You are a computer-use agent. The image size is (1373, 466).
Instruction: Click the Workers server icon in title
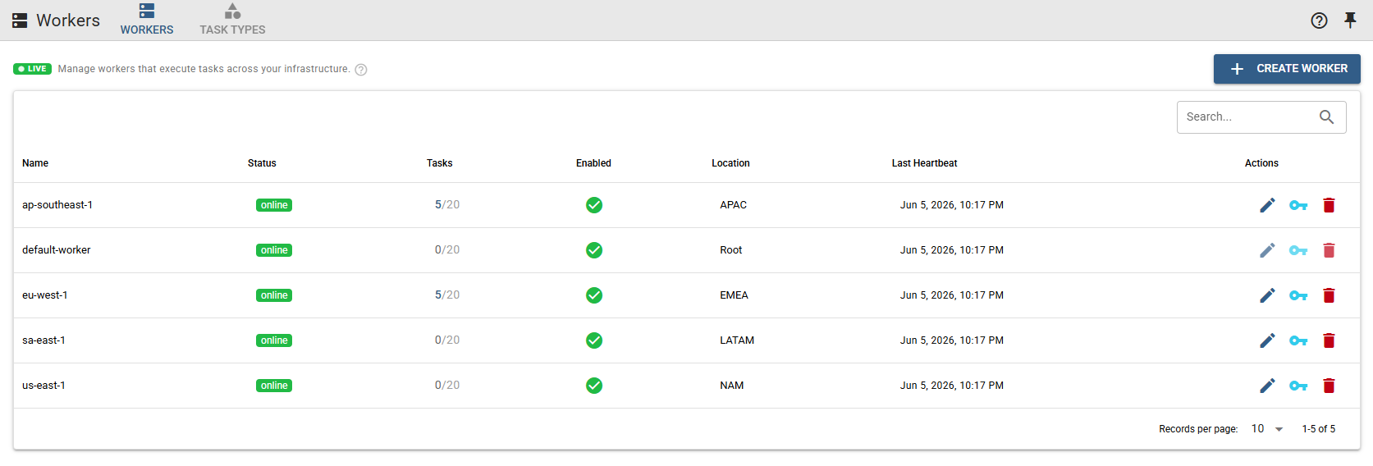[20, 21]
